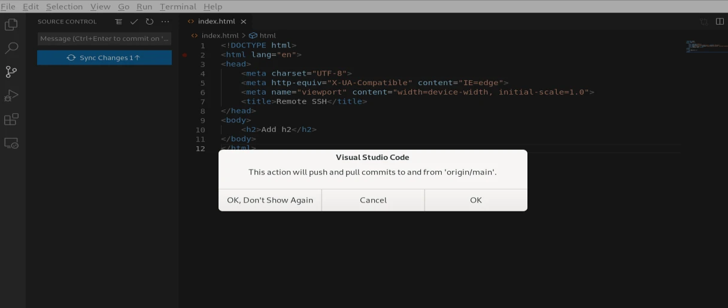Click OK in the sync confirmation dialog

pos(476,200)
